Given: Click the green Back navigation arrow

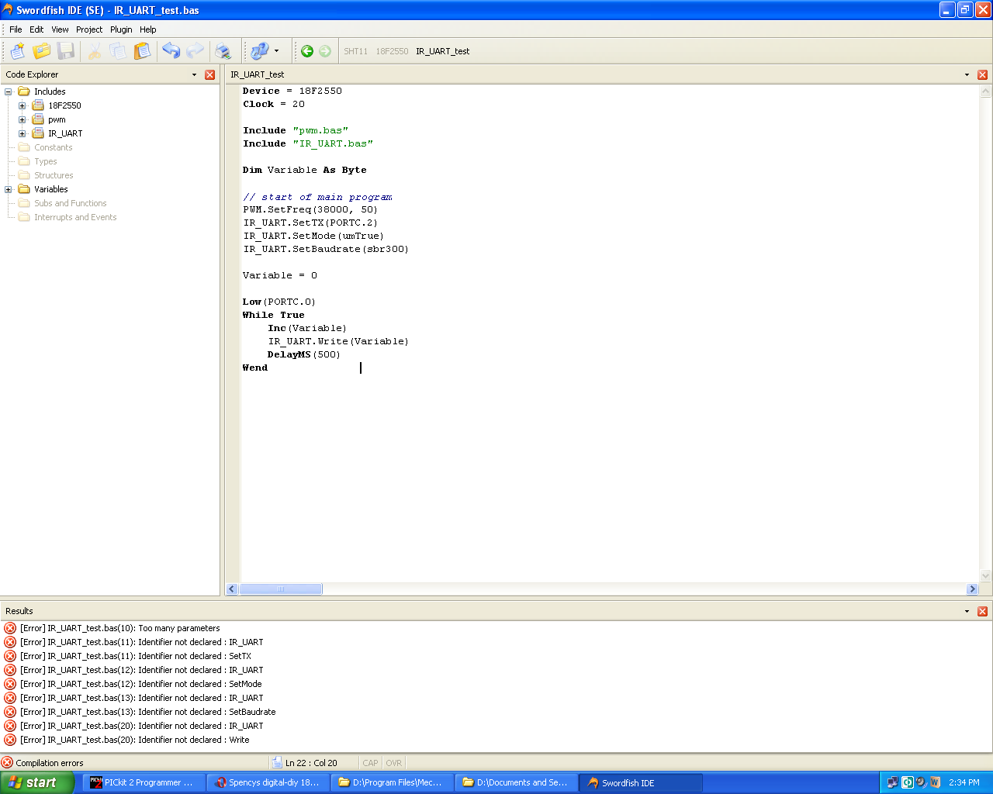Looking at the screenshot, I should coord(307,51).
